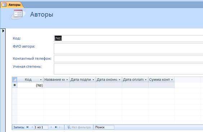Image resolution: width=203 pixels, height=132 pixels.
Task: Create new blank record from navigation bar
Action: [60, 127]
